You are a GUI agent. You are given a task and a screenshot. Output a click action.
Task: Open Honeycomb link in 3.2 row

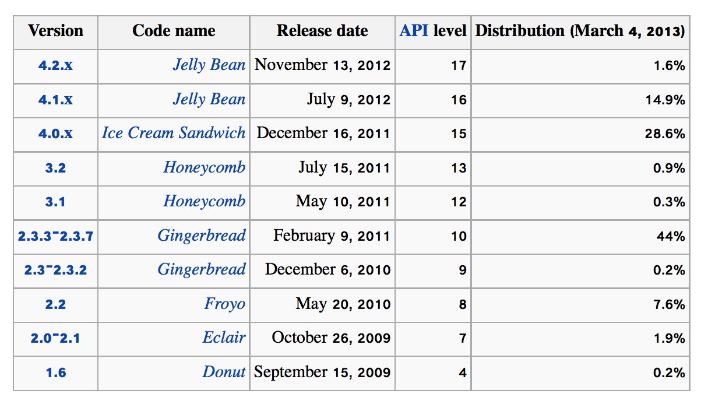click(205, 167)
